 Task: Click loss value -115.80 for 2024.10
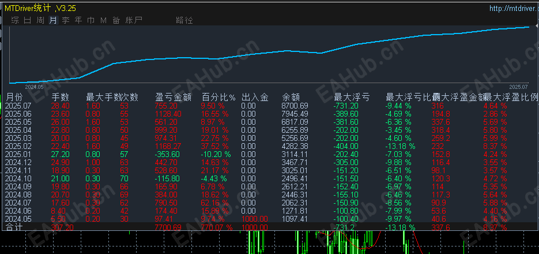pos(168,178)
